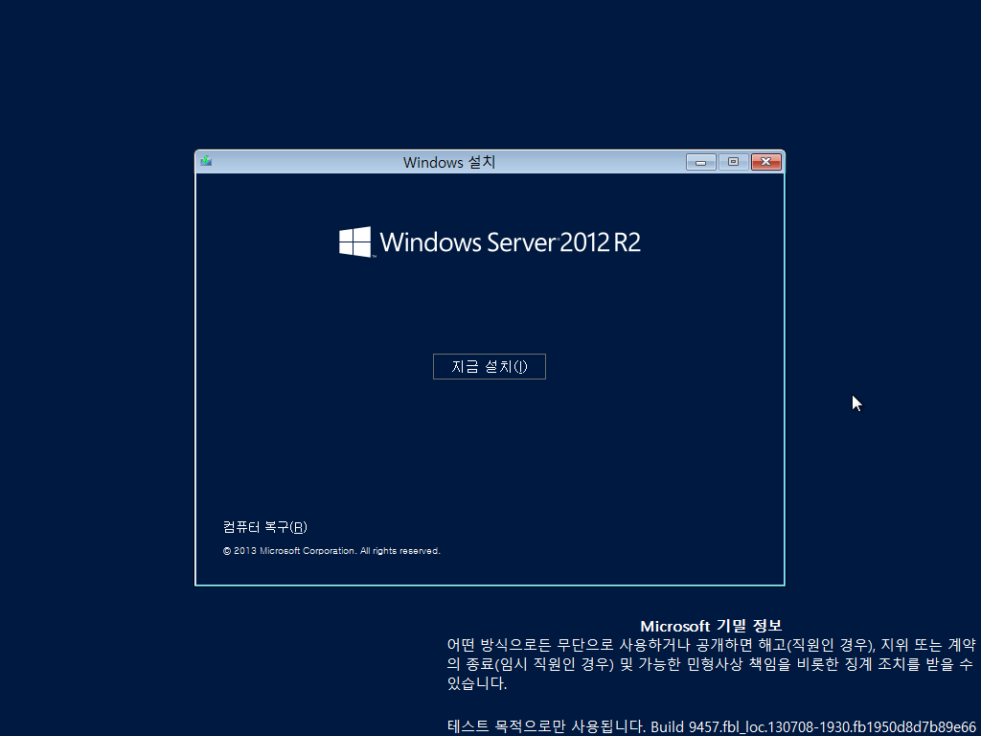Viewport: 981px width, 736px height.
Task: Maximize the Windows 설치 window
Action: pos(733,162)
